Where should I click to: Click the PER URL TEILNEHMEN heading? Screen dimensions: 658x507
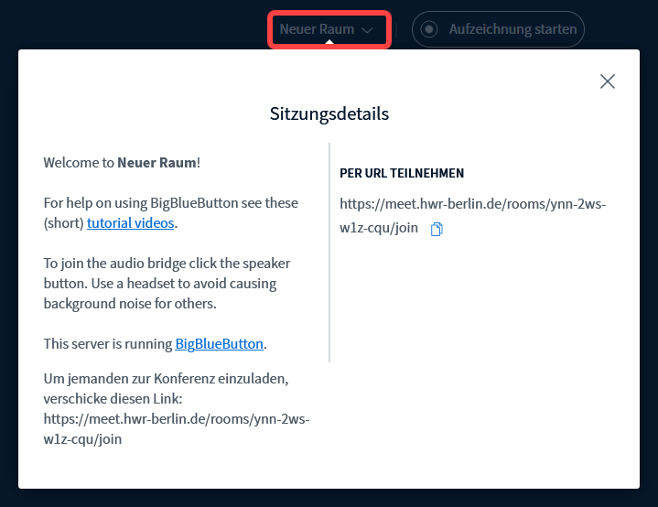(401, 173)
